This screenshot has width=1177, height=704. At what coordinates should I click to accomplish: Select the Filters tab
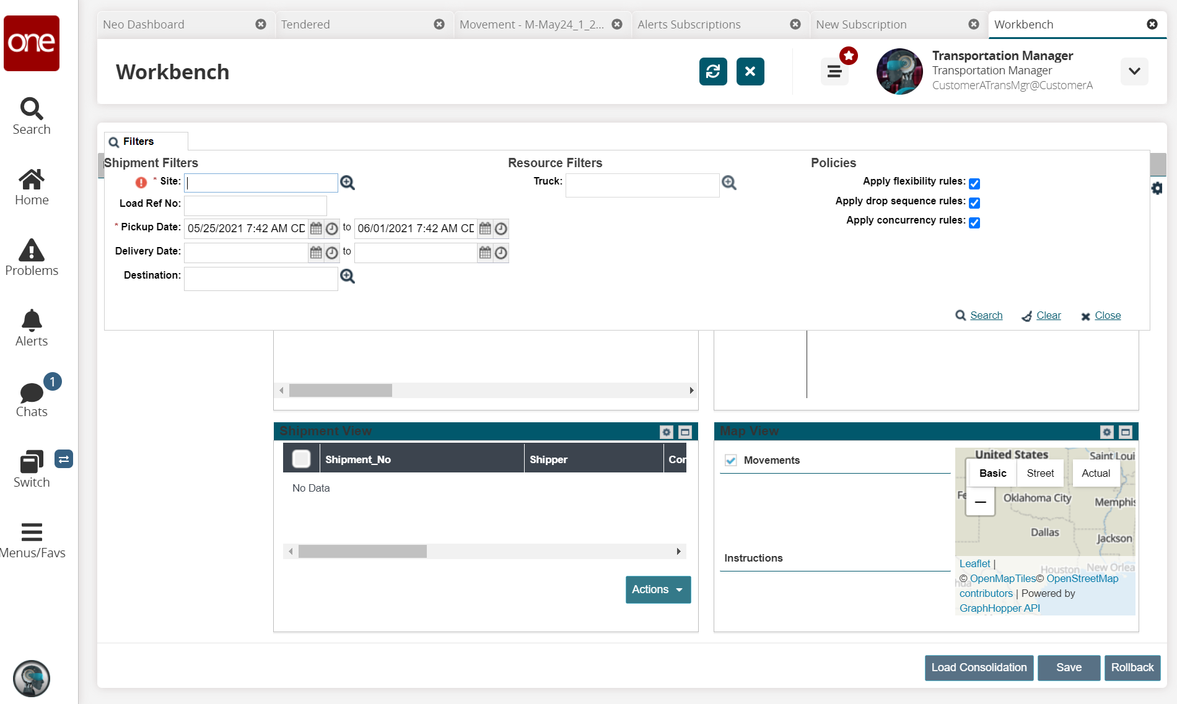[x=146, y=141]
